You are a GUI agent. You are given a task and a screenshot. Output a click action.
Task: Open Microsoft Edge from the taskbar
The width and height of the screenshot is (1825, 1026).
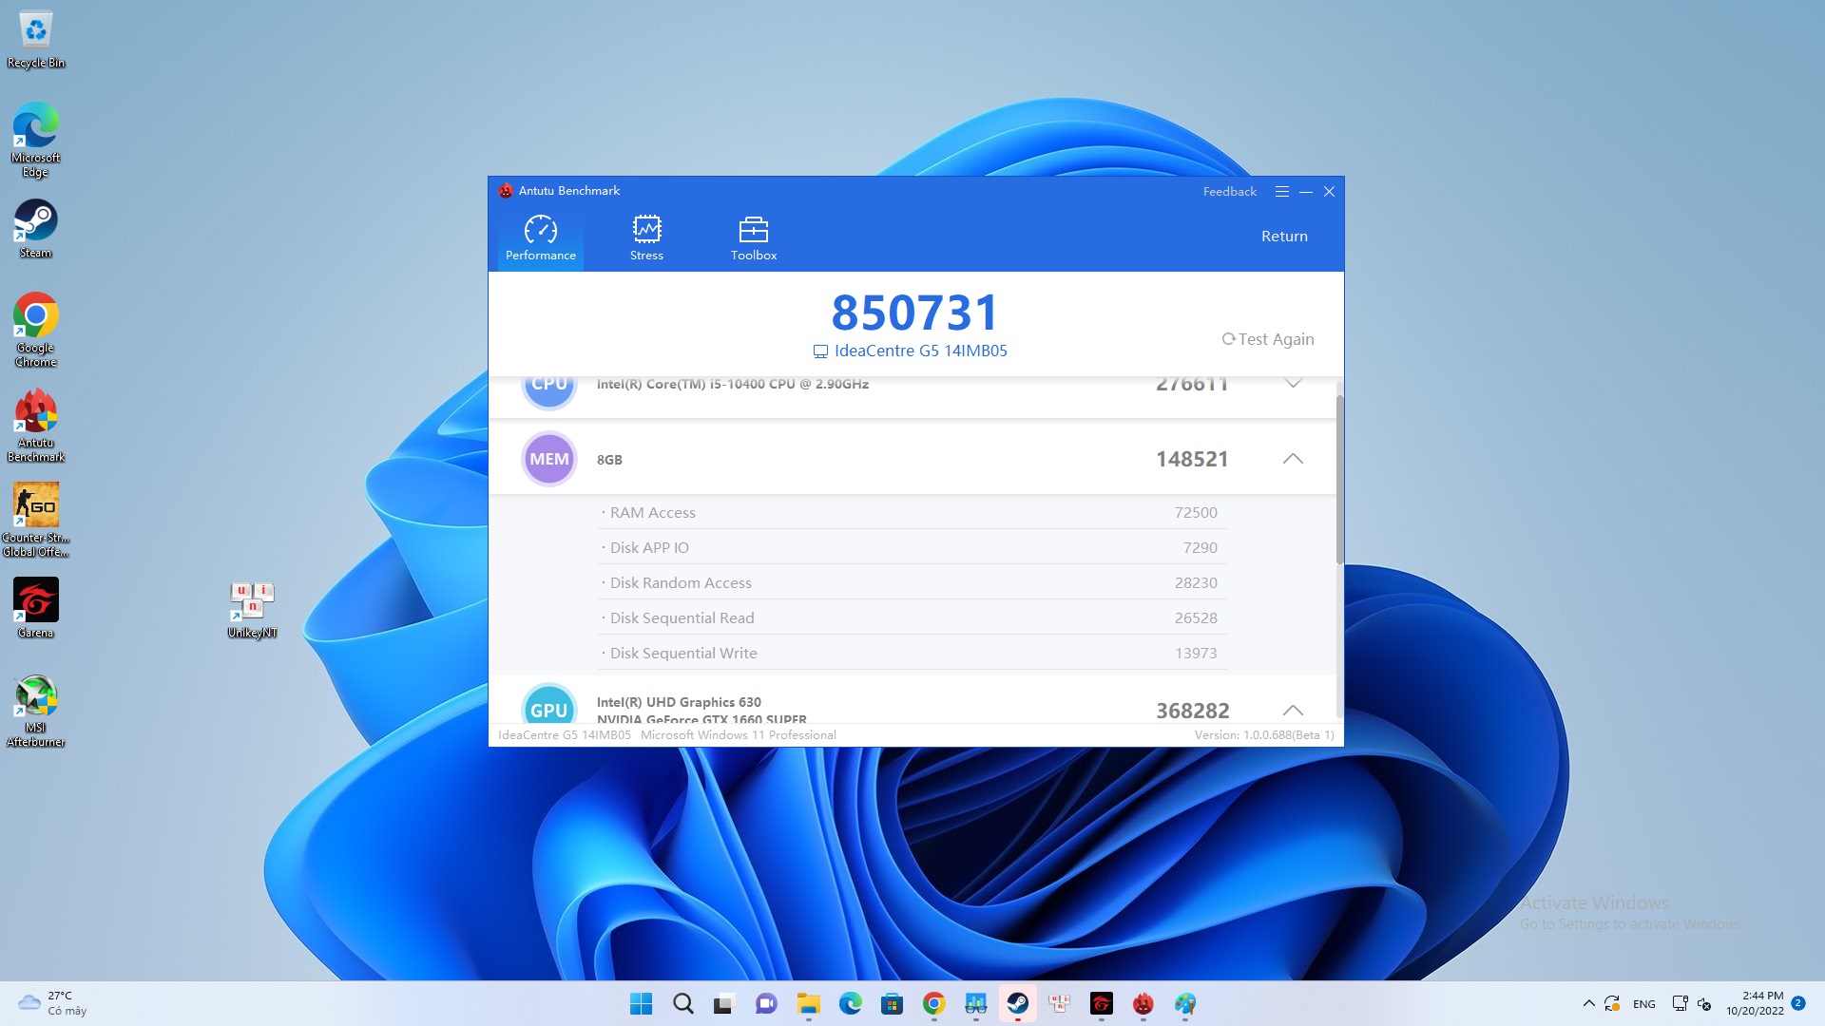pos(851,1003)
